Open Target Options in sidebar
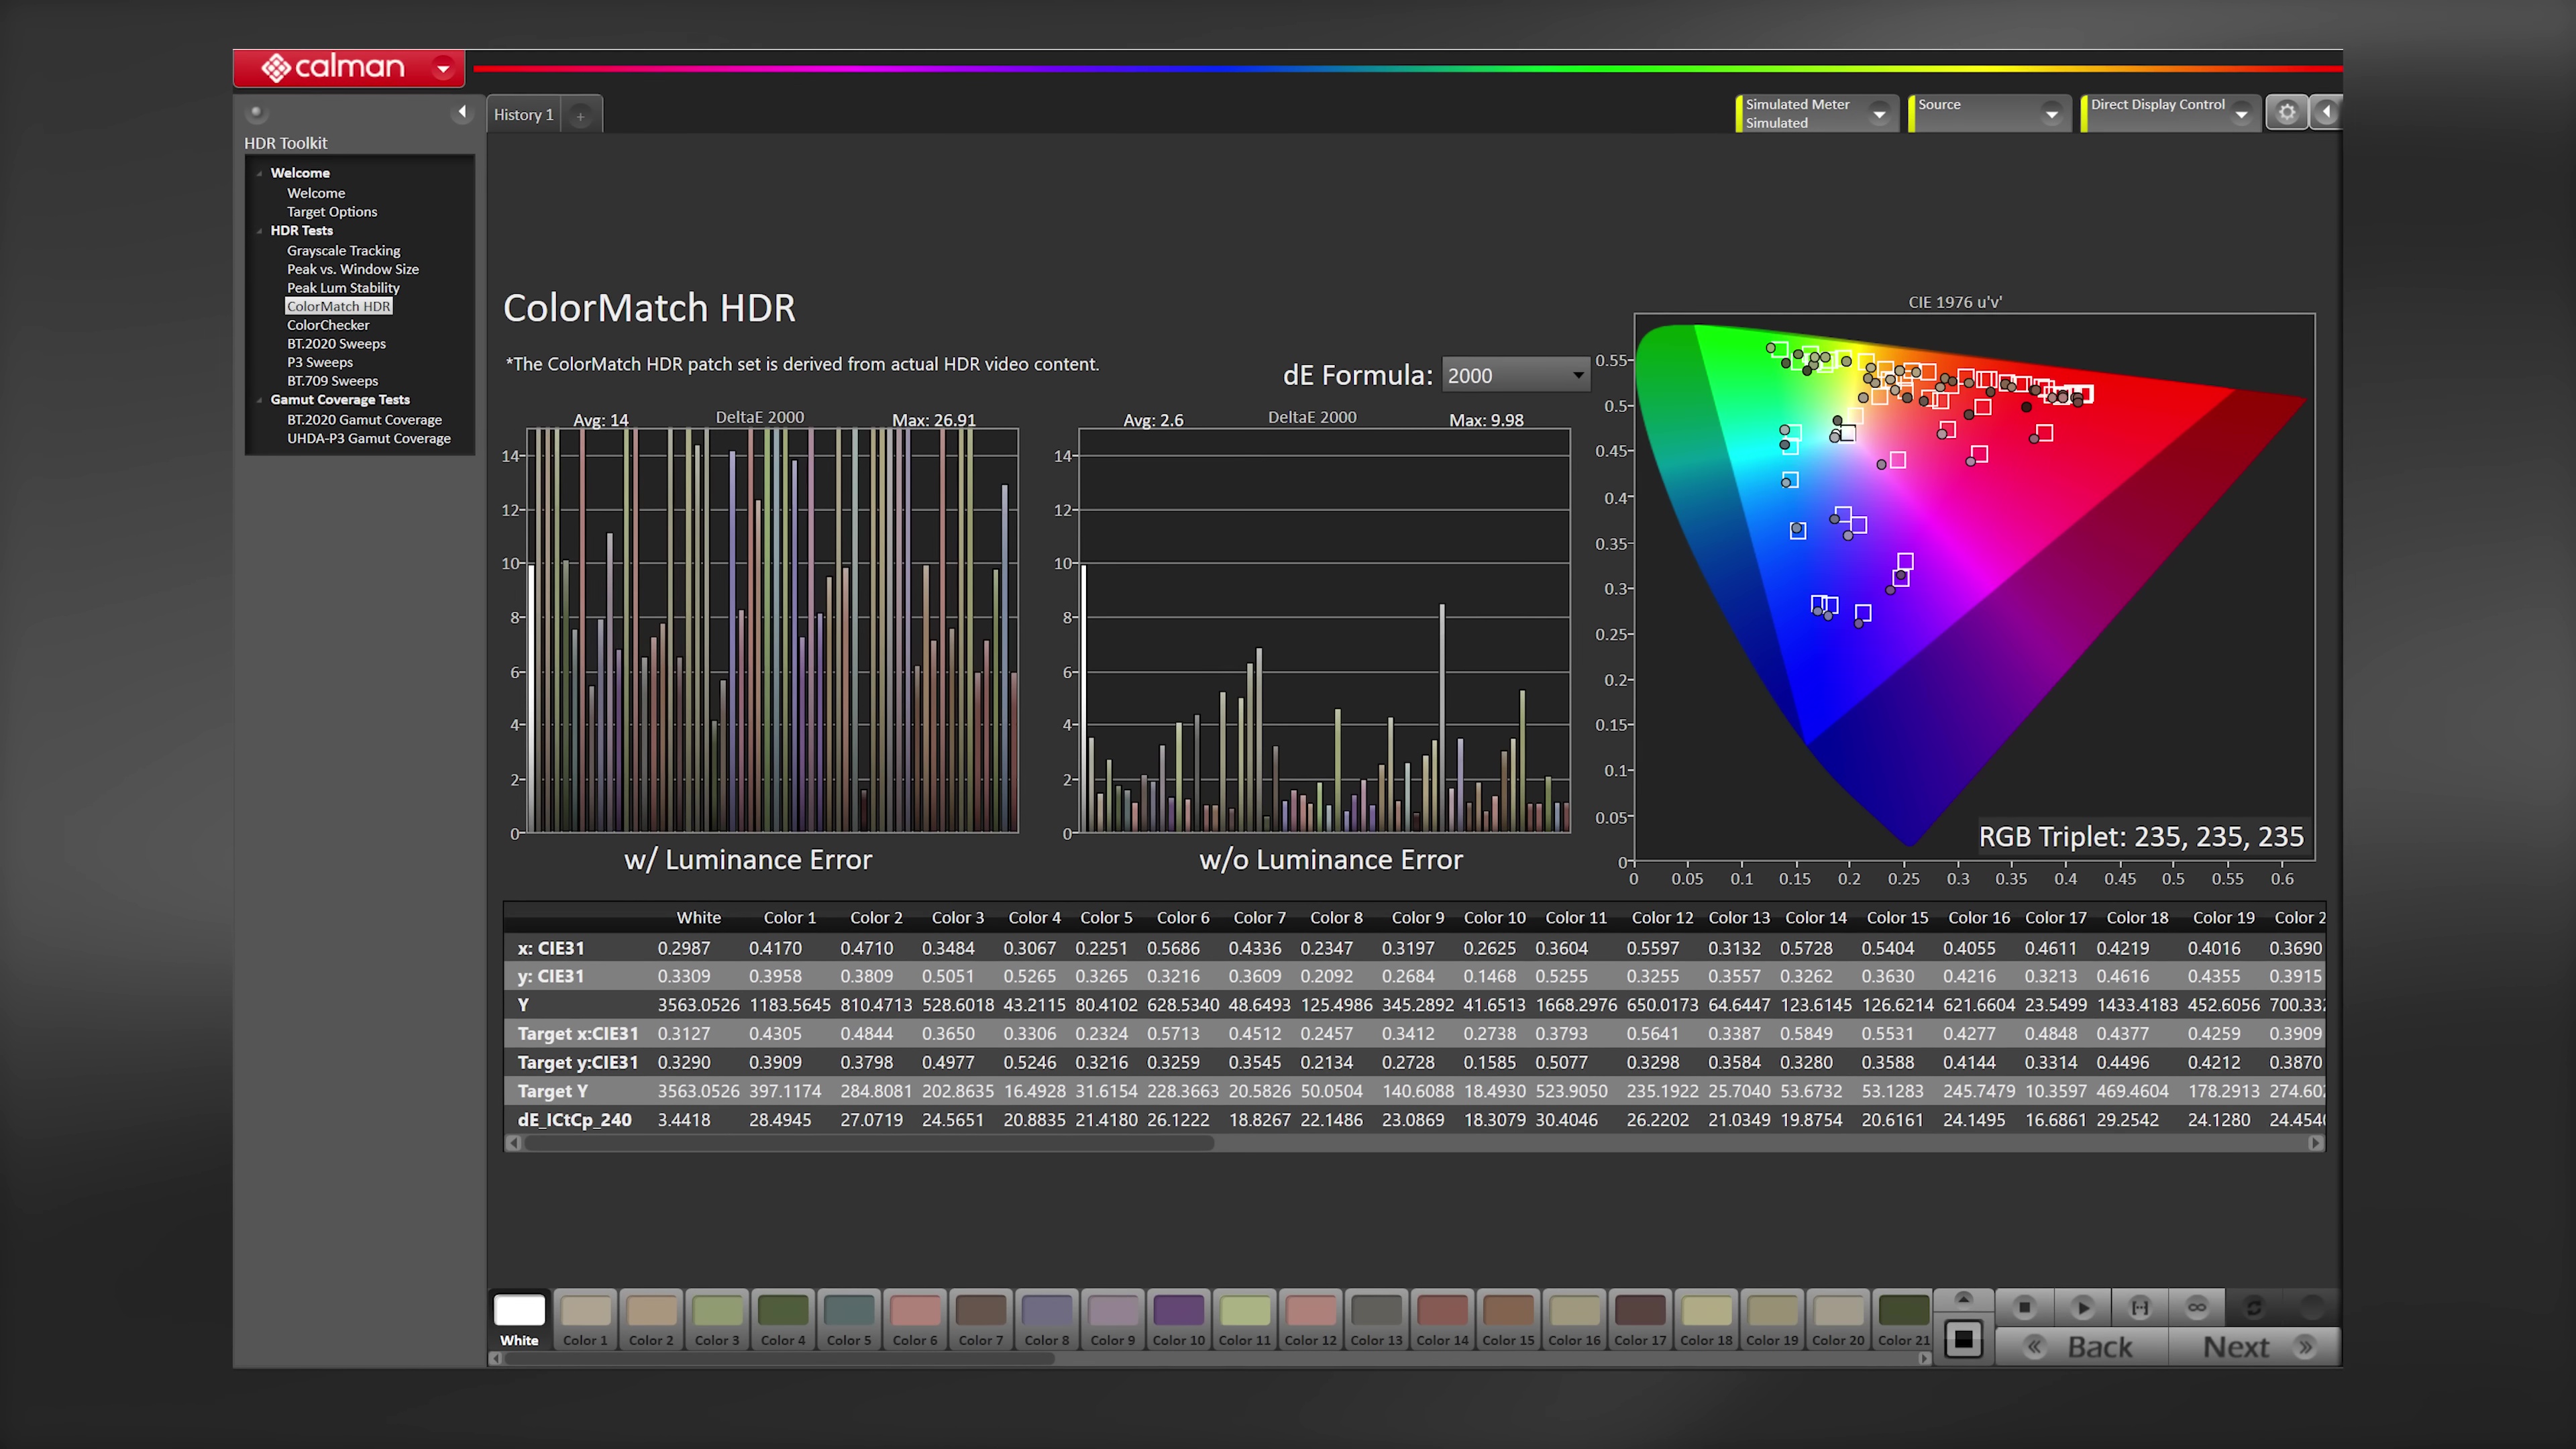This screenshot has height=1449, width=2576. click(x=332, y=212)
